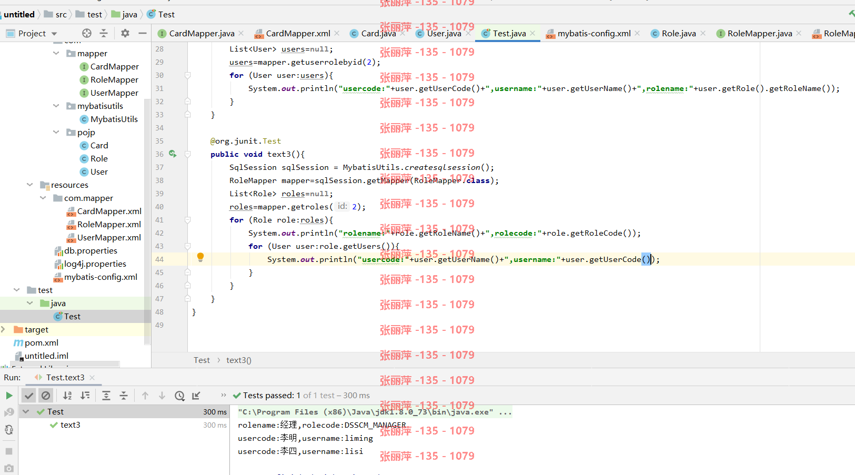Click the text3() breadcrumb below editor
The image size is (855, 475).
click(239, 360)
